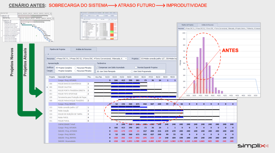Open the Pipeline de Projetos tab in main window
The image size is (275, 153).
click(57, 49)
